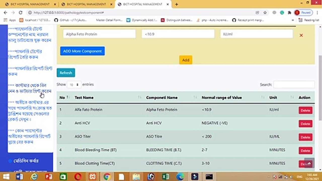Click the Search input field

tap(294, 85)
